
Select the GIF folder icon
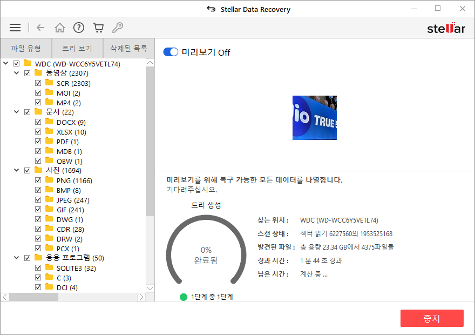49,209
